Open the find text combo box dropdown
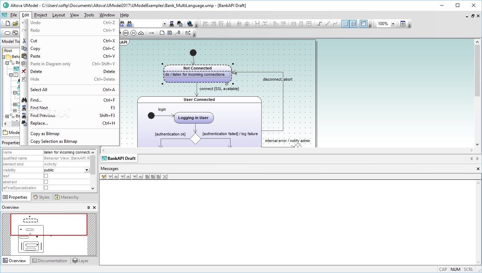Viewport: 482px width, 273px height. tap(165, 24)
